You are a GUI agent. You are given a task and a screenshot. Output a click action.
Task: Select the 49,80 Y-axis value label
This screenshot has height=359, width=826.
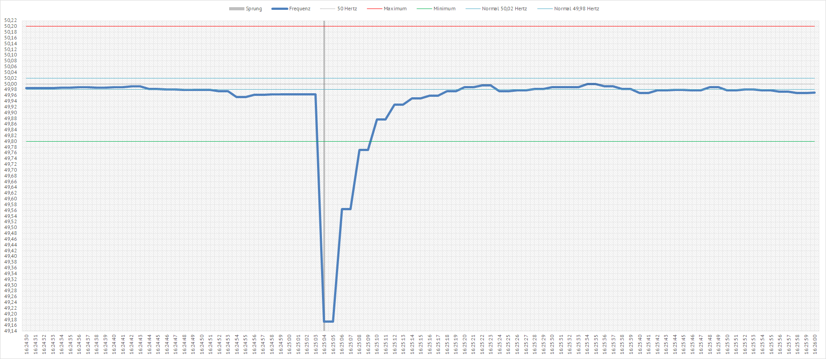pyautogui.click(x=11, y=141)
